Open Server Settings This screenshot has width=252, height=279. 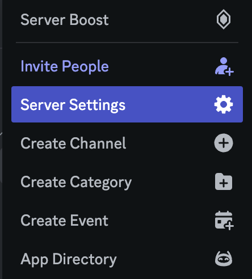coord(127,104)
